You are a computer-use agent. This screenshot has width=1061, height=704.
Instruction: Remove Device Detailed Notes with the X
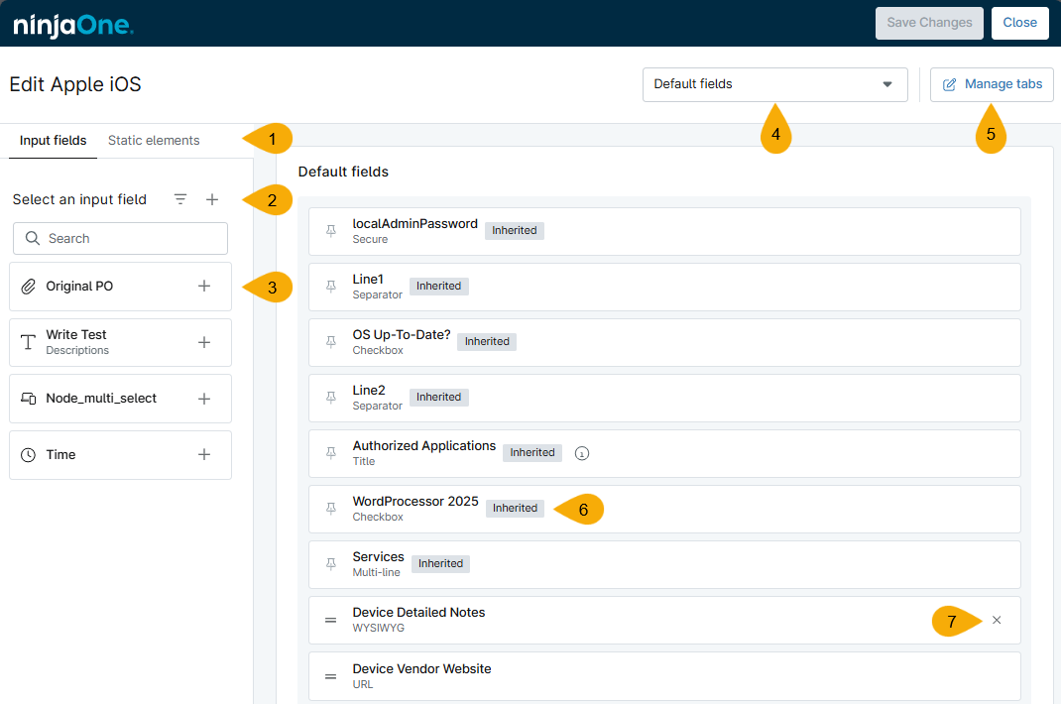[997, 620]
